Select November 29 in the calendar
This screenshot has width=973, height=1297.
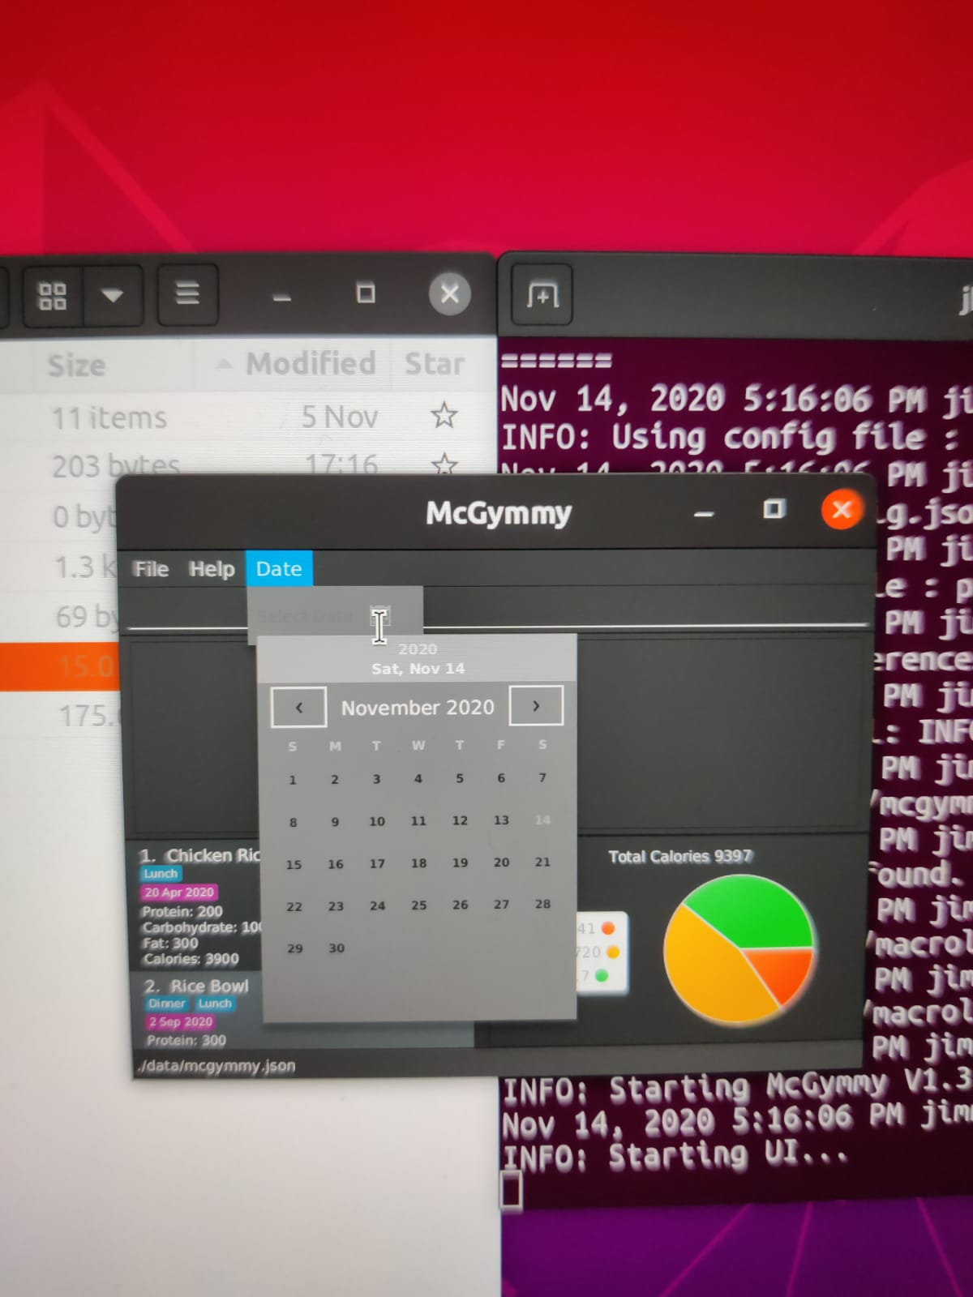(295, 948)
